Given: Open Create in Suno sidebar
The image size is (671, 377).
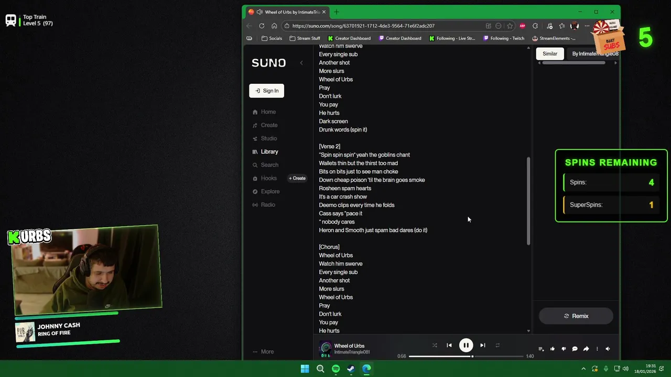Looking at the screenshot, I should click(x=265, y=125).
